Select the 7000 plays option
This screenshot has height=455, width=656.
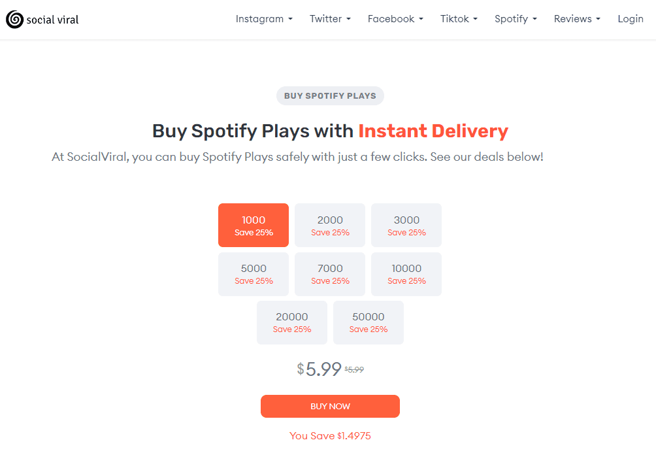tap(330, 274)
